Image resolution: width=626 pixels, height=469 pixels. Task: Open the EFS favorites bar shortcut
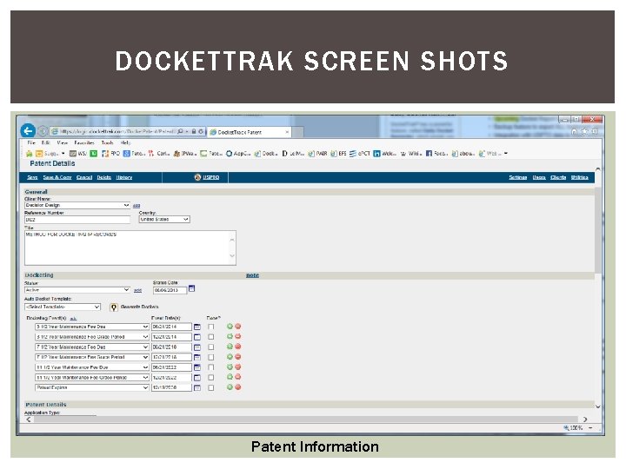(x=338, y=154)
